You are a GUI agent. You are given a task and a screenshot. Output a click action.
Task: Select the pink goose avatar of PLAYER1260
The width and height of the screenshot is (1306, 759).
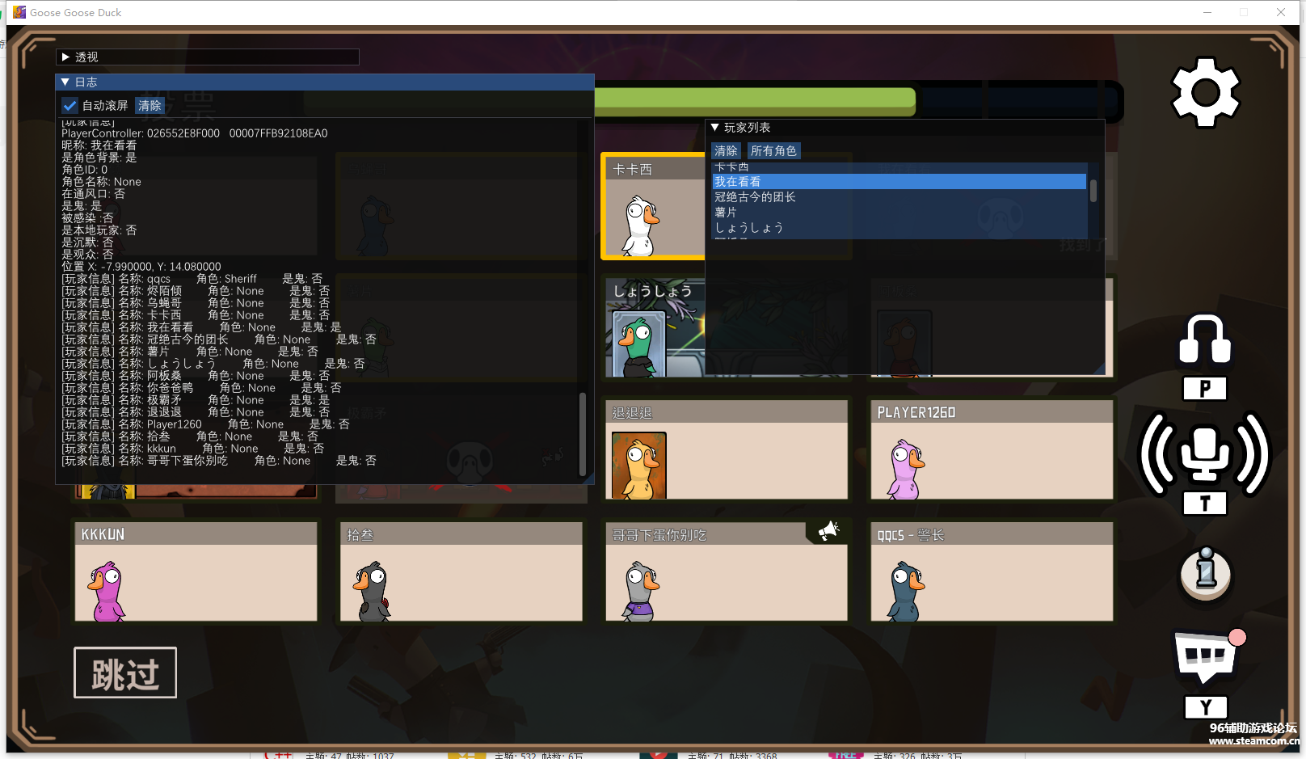tap(906, 469)
